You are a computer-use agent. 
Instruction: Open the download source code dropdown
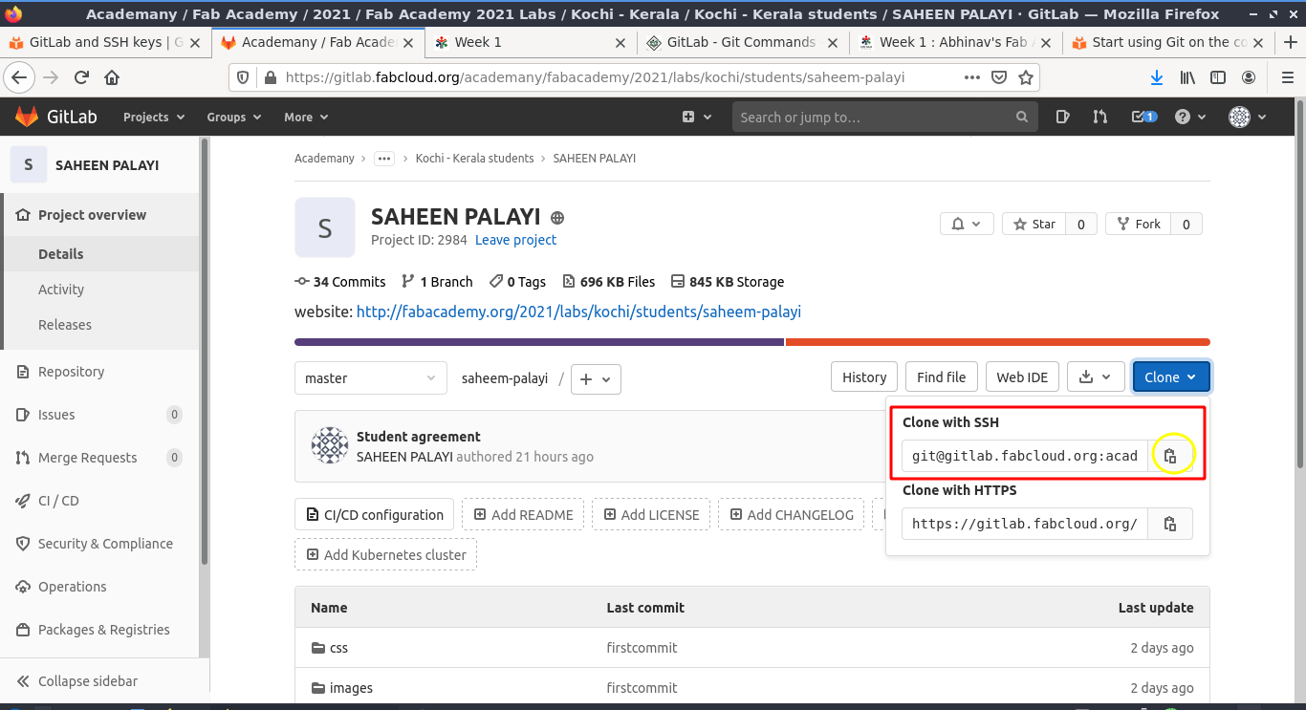1095,377
